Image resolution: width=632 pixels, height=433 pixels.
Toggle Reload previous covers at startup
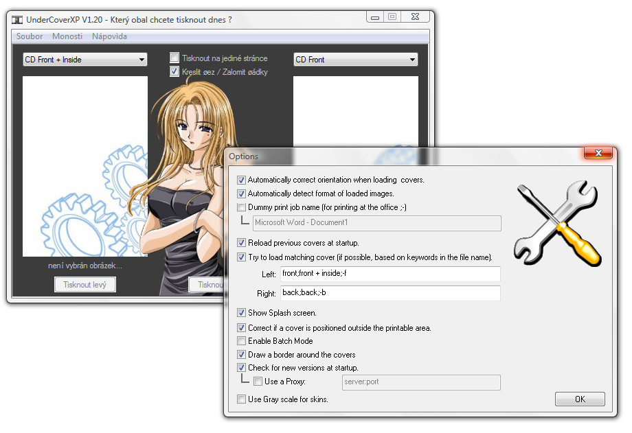point(241,243)
